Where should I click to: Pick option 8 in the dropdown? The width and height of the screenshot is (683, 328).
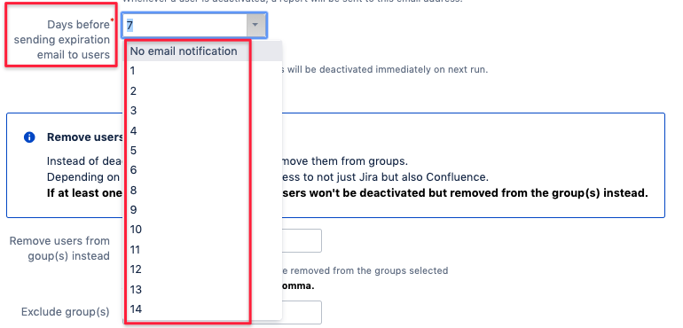click(202, 190)
